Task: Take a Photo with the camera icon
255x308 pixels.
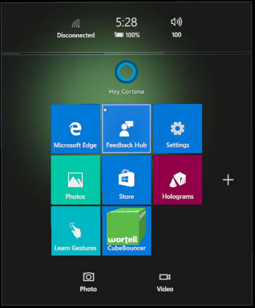Action: pyautogui.click(x=88, y=277)
